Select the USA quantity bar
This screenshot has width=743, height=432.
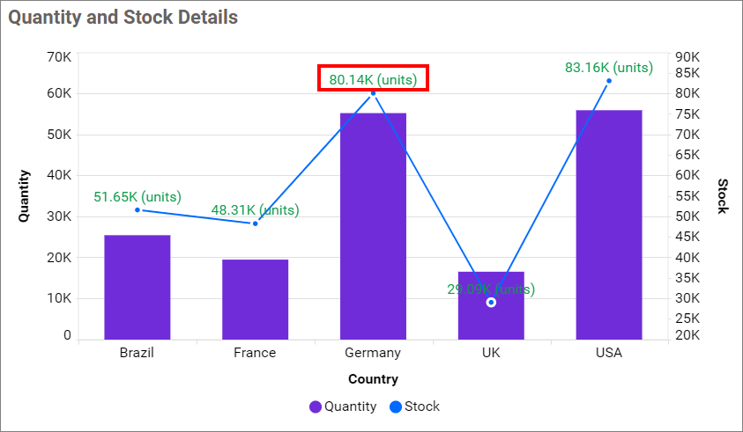click(609, 224)
